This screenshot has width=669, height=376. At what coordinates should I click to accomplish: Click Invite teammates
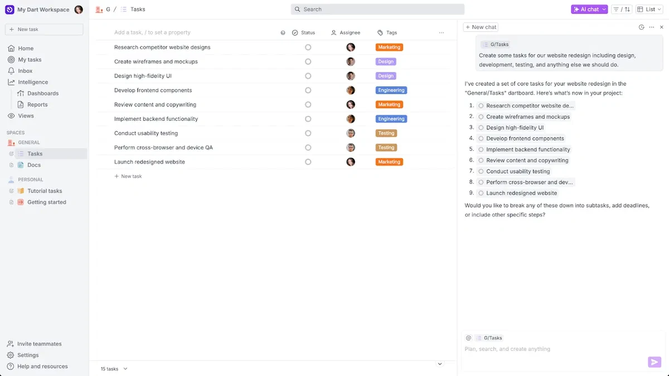pos(39,344)
